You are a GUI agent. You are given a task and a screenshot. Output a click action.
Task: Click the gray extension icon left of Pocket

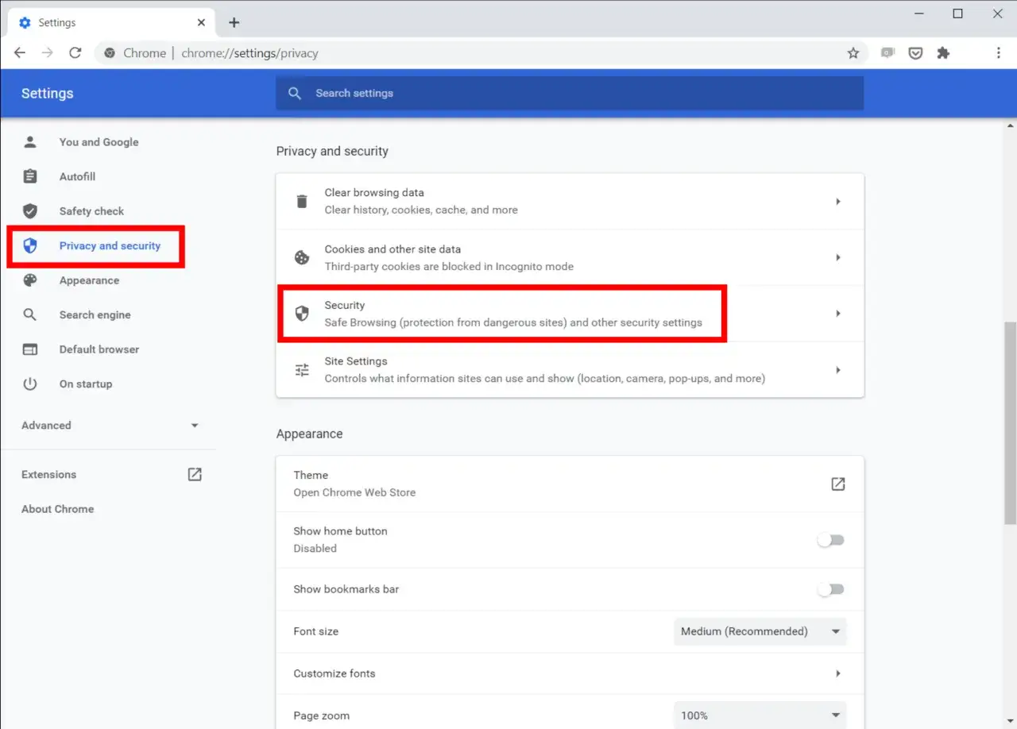click(887, 53)
